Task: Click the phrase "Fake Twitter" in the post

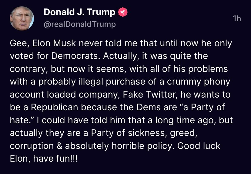Action: 150,95
